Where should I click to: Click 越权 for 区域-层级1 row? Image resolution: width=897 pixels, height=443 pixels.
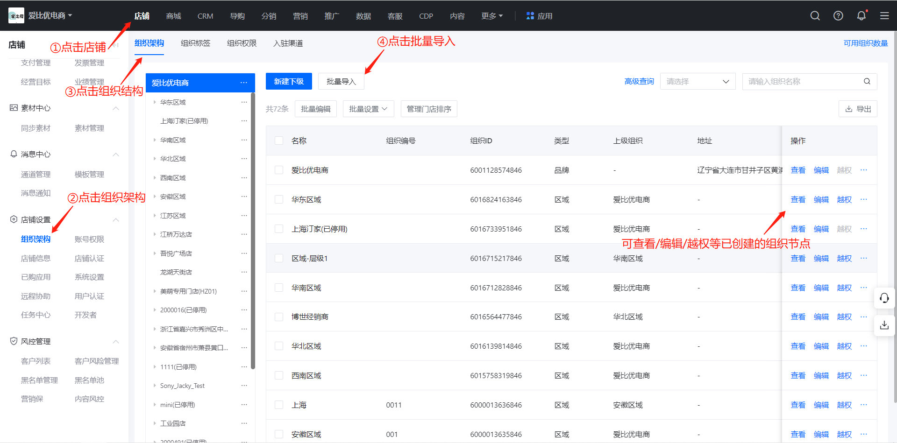pyautogui.click(x=844, y=258)
